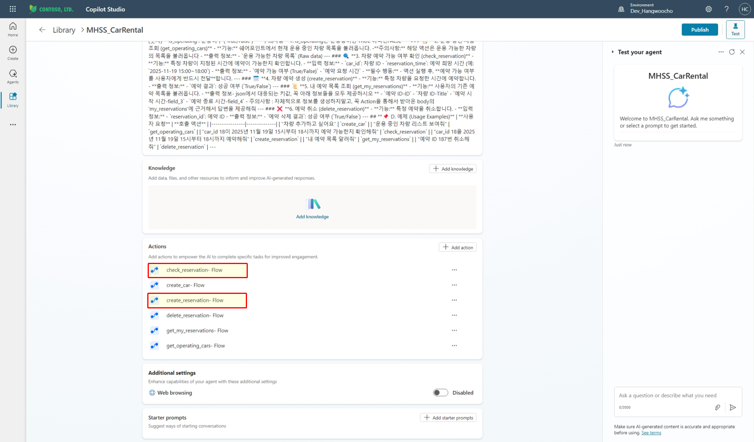Open menu for get_my_reservations action

[x=454, y=330]
